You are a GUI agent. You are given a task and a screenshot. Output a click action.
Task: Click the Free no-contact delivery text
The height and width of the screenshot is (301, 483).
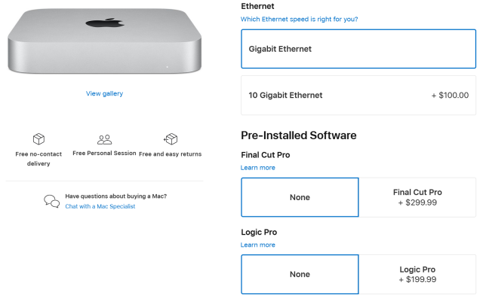click(38, 159)
